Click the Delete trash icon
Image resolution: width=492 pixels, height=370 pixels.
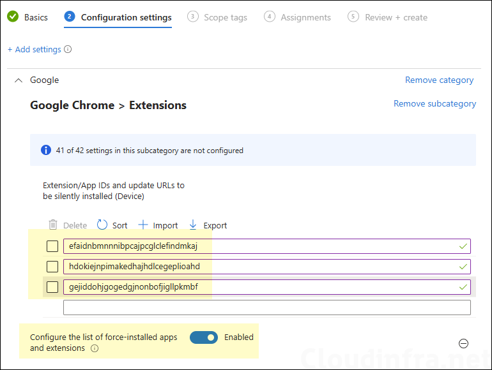[x=53, y=225]
